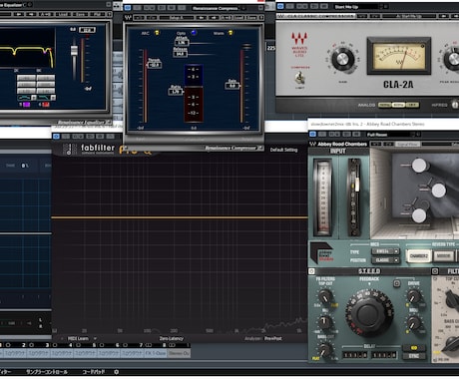This screenshot has width=459, height=379.
Task: Click Attack value box in Renaissance Compressor
Action: 182,43
